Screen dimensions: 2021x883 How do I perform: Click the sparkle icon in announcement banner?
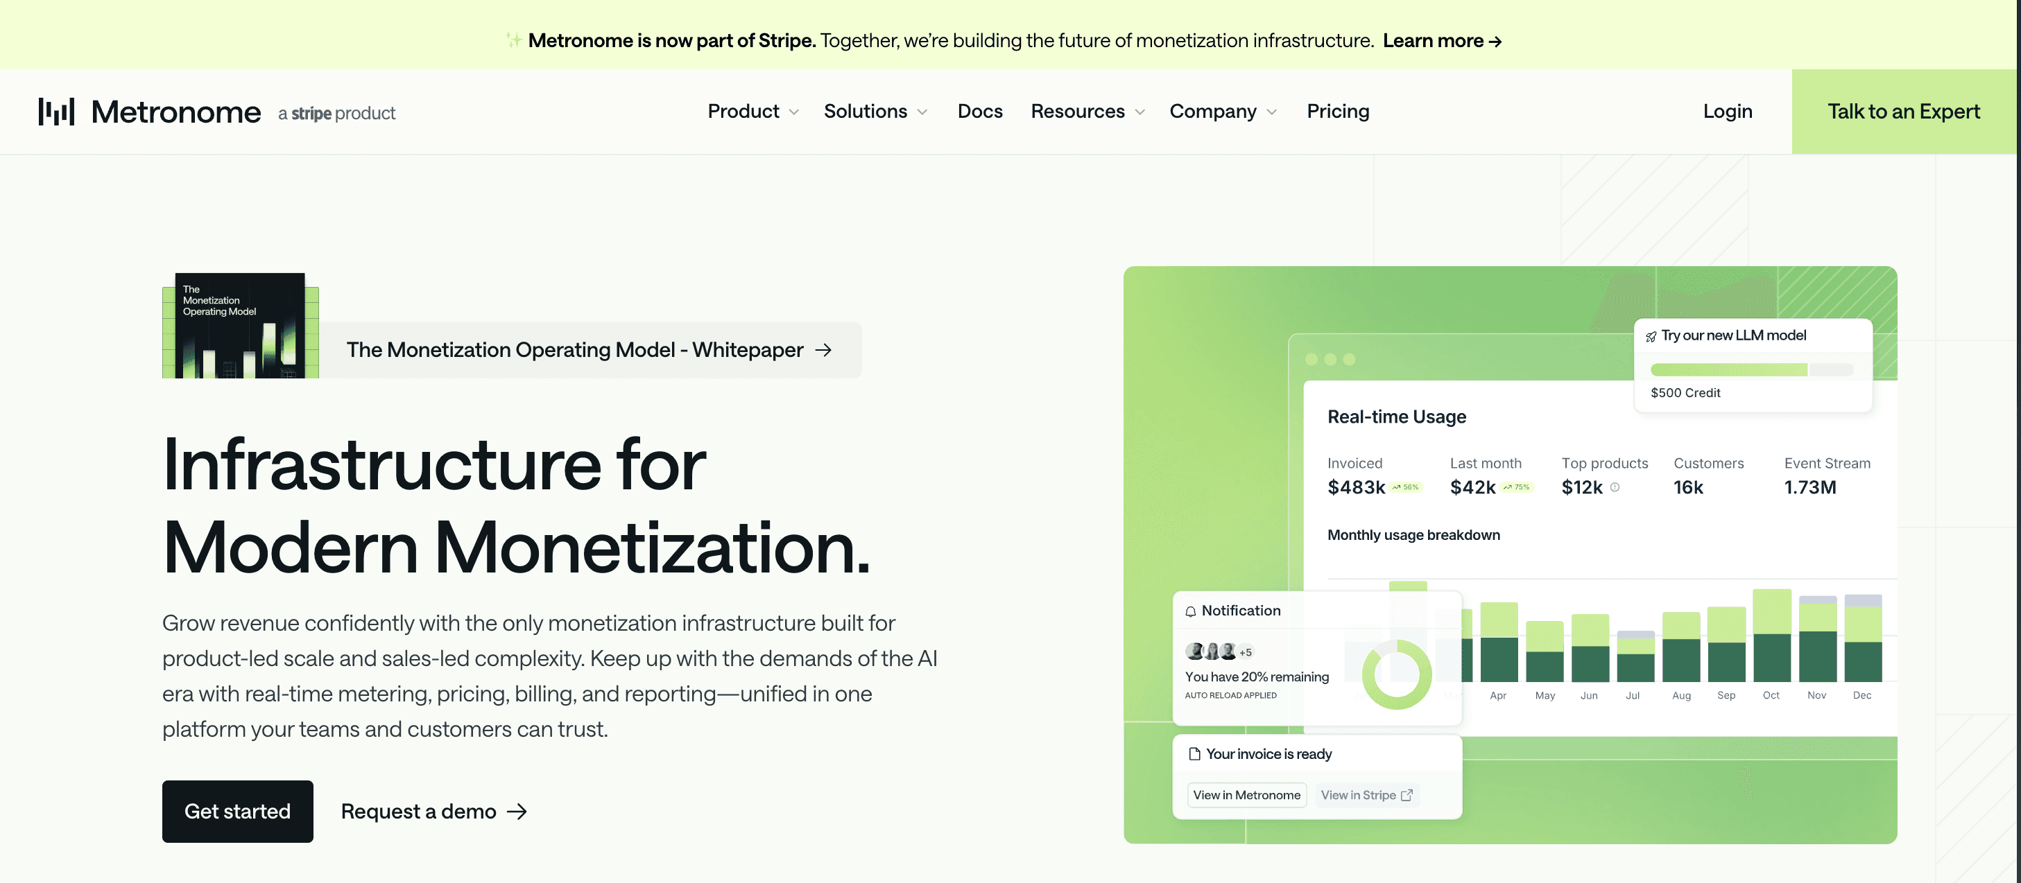coord(514,40)
